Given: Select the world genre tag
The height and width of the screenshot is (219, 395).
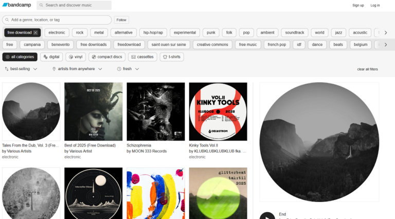Looking at the screenshot, I should coord(320,32).
